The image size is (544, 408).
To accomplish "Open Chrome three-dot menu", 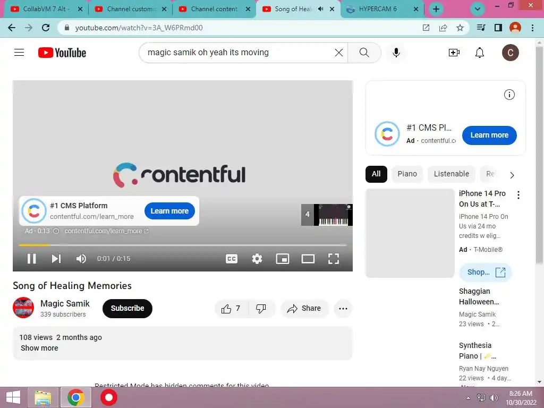I will tap(532, 28).
